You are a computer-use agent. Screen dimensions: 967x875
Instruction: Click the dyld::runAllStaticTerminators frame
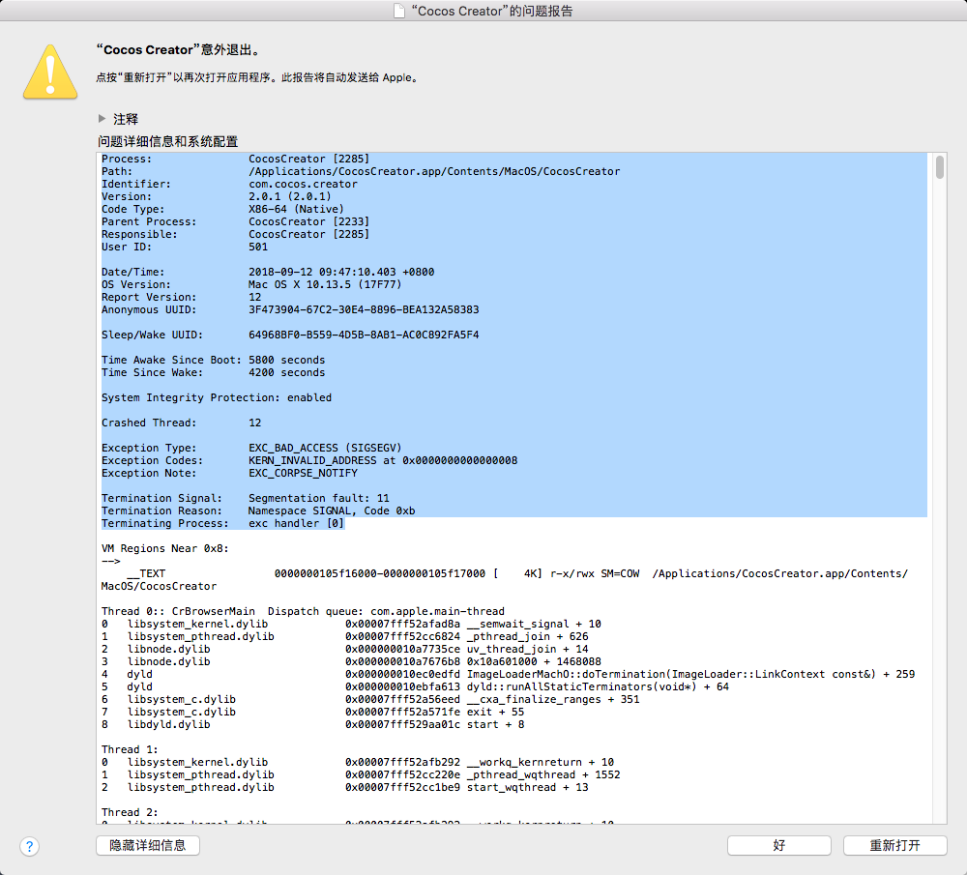pos(415,686)
